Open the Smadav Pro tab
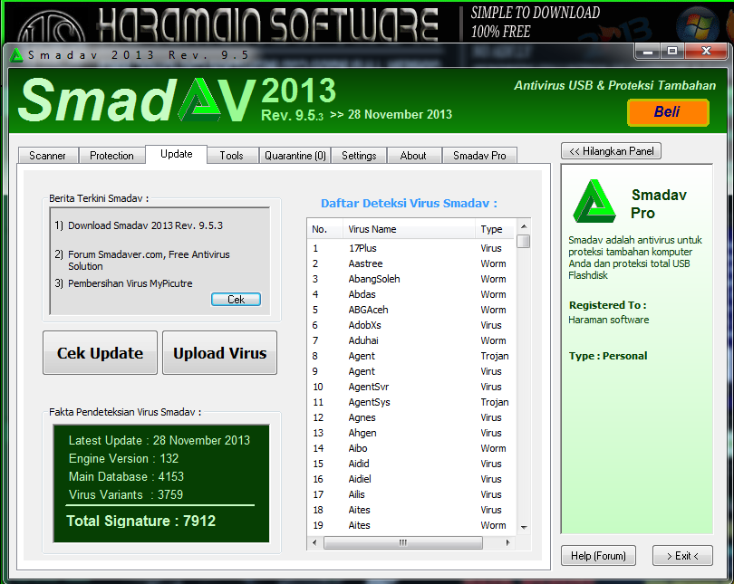 [x=479, y=156]
